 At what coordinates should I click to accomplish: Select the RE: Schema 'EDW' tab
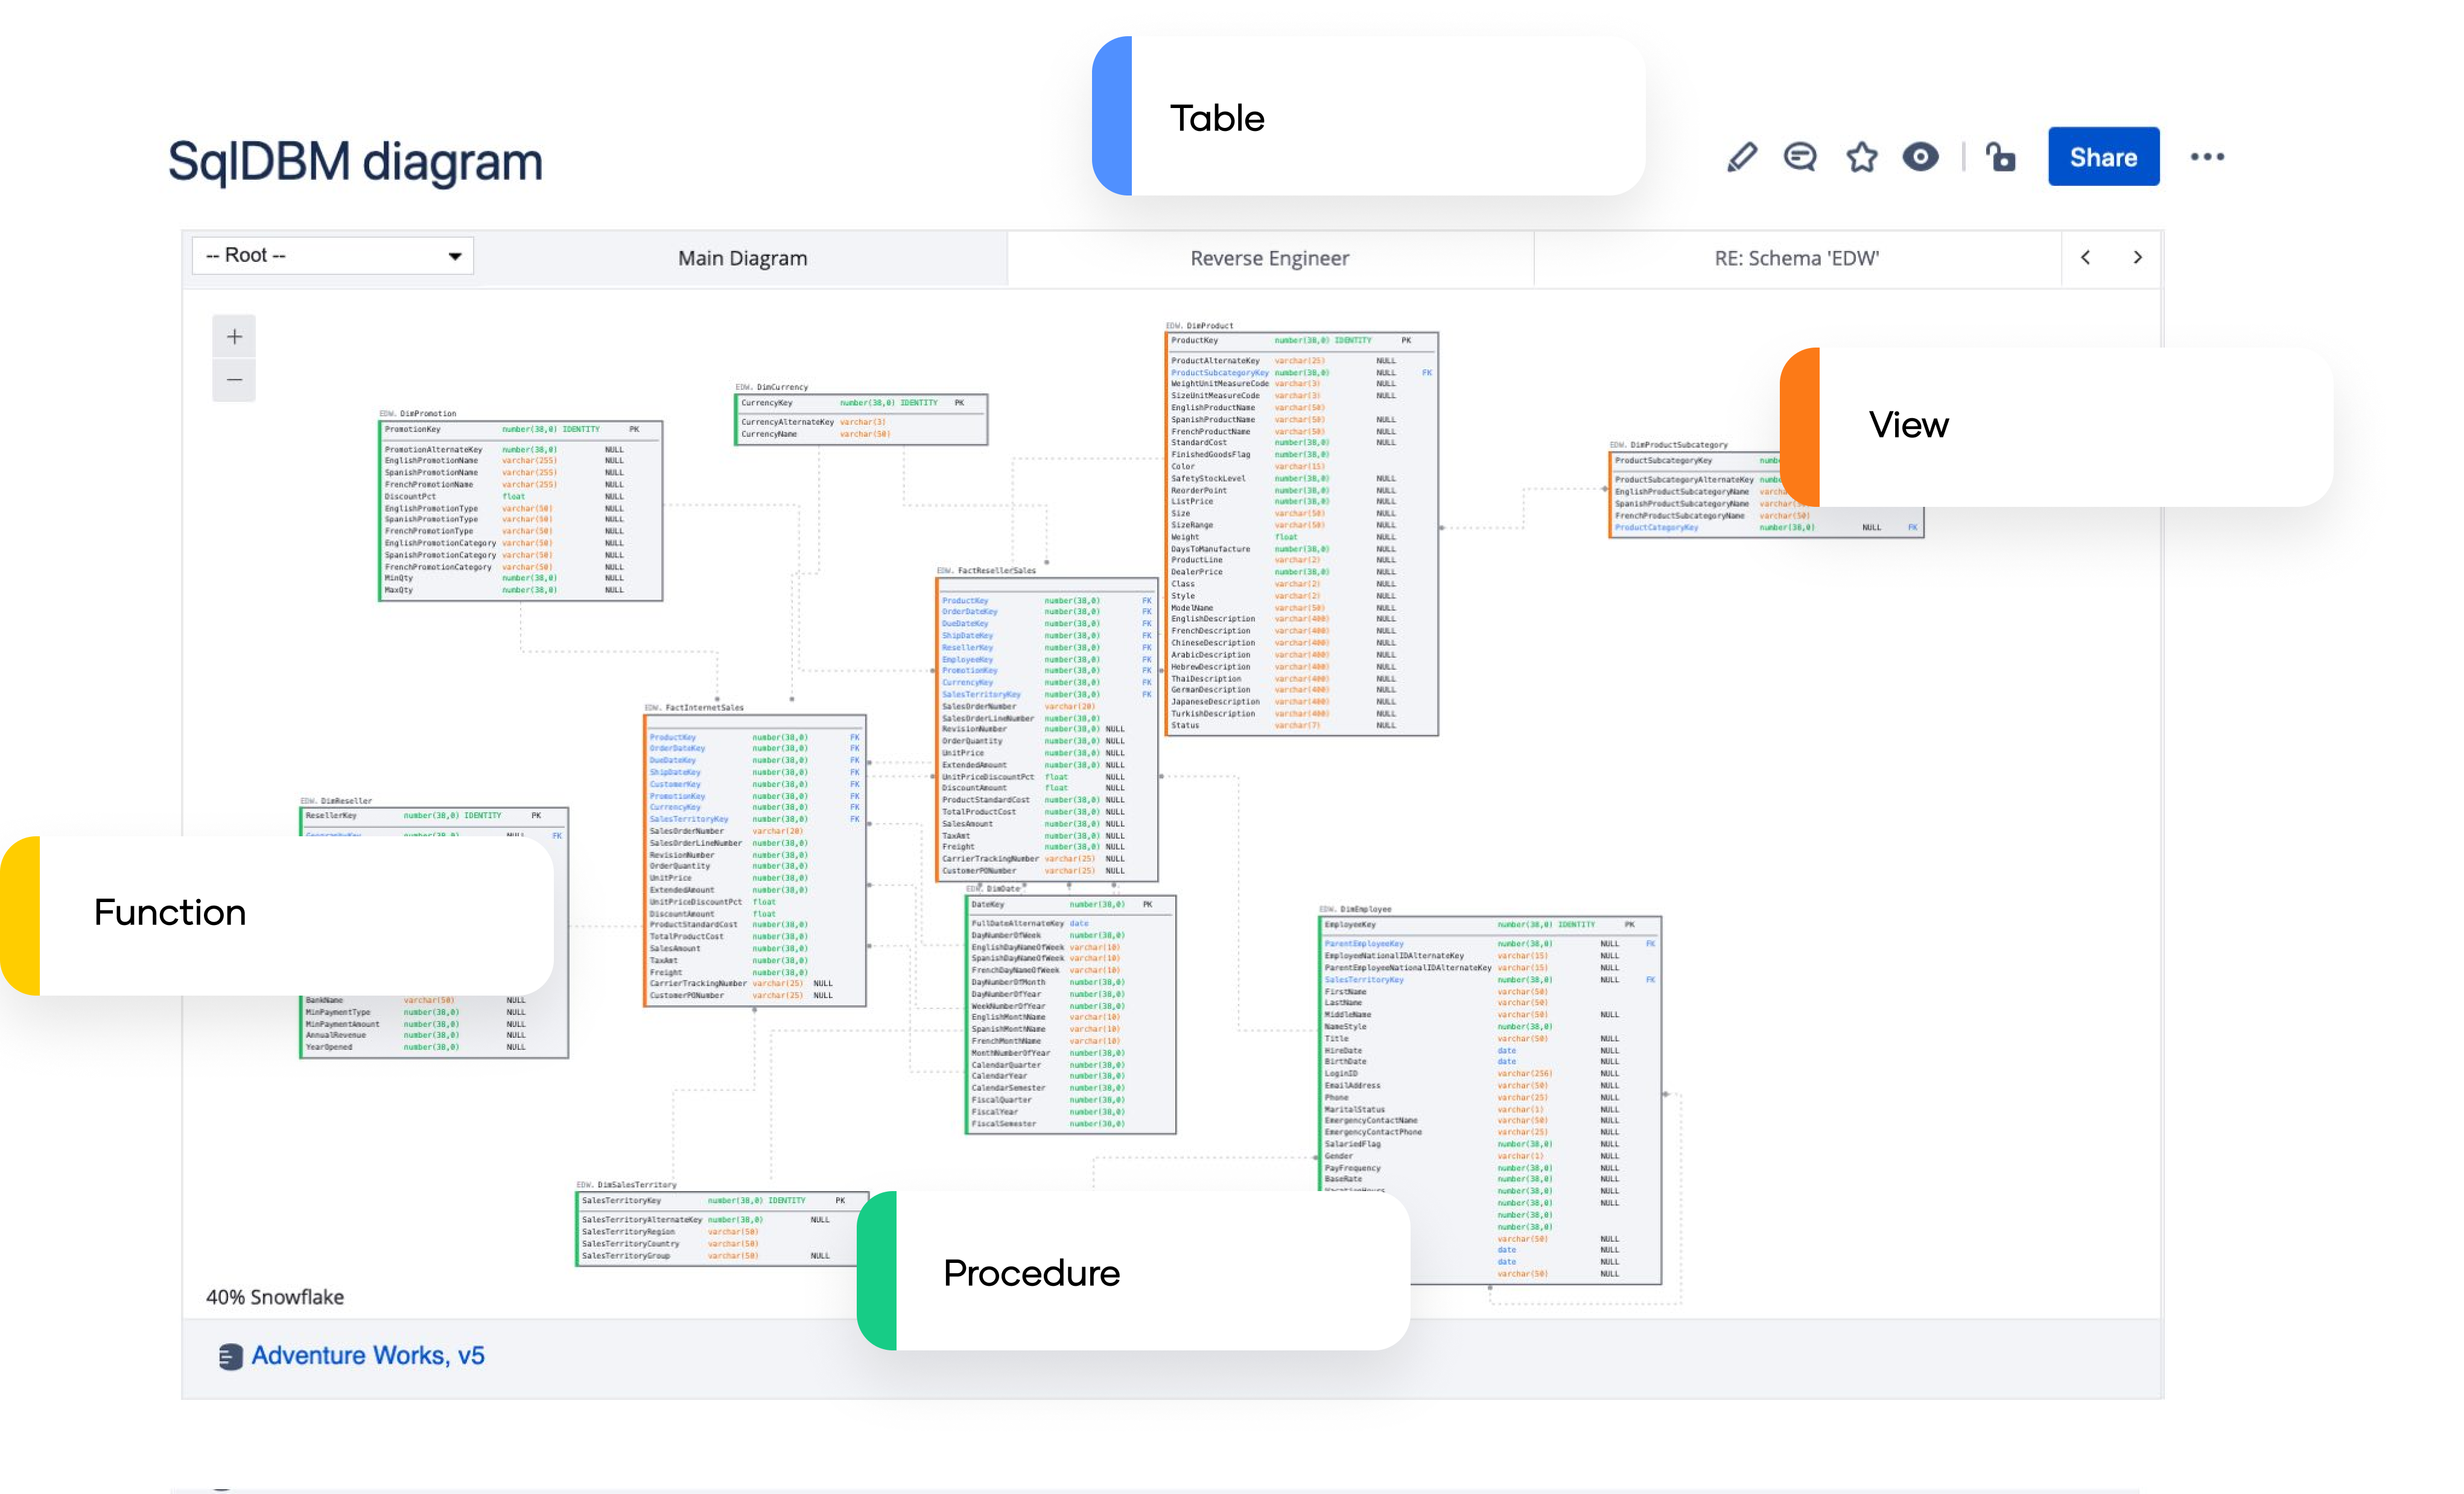coord(1796,258)
